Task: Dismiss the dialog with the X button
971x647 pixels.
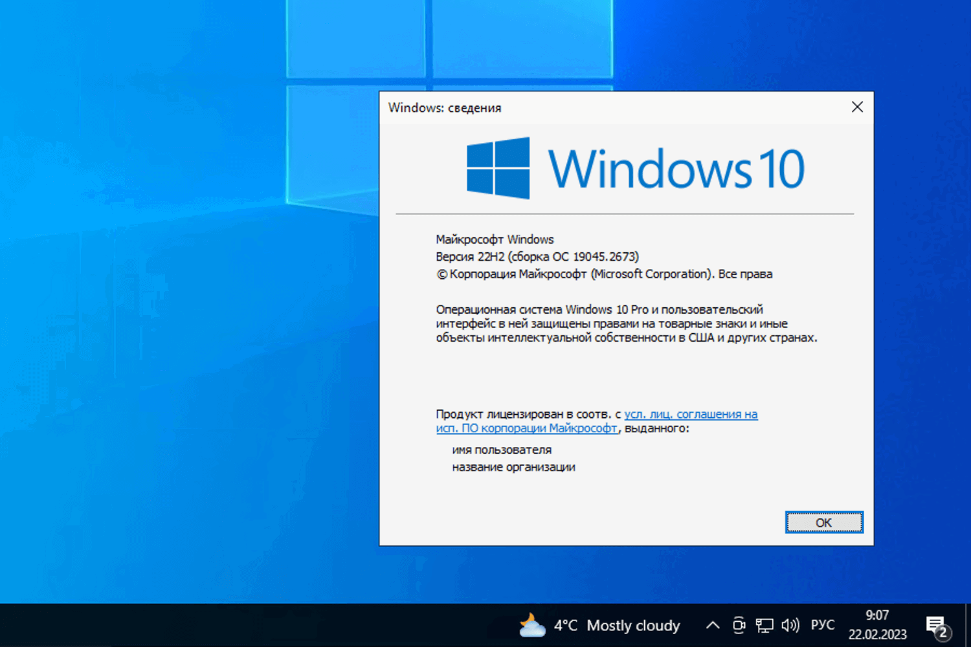Action: coord(857,106)
